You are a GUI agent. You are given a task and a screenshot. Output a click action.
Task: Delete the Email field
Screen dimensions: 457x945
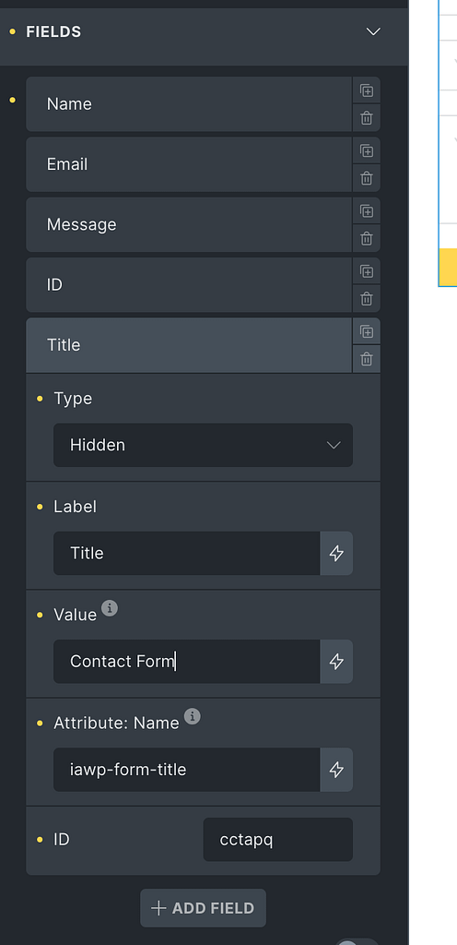click(366, 178)
